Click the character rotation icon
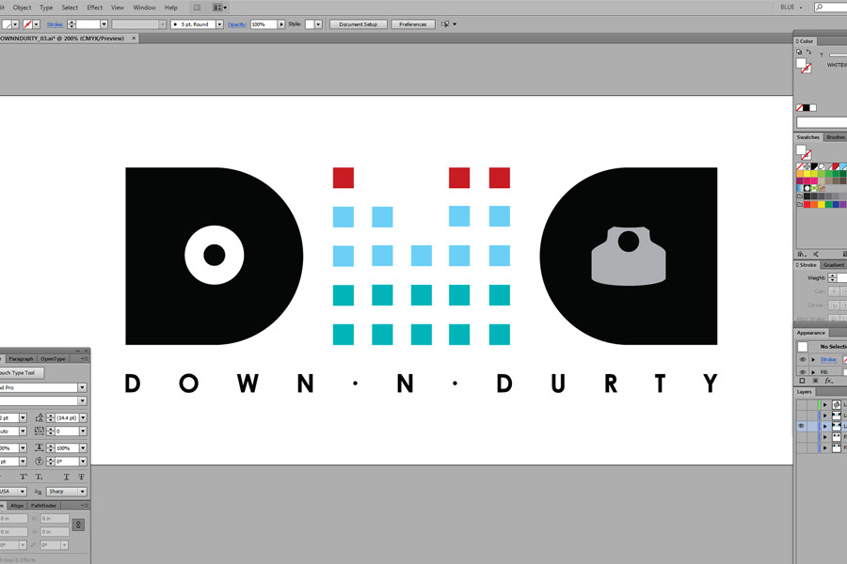The image size is (847, 564). 39,462
